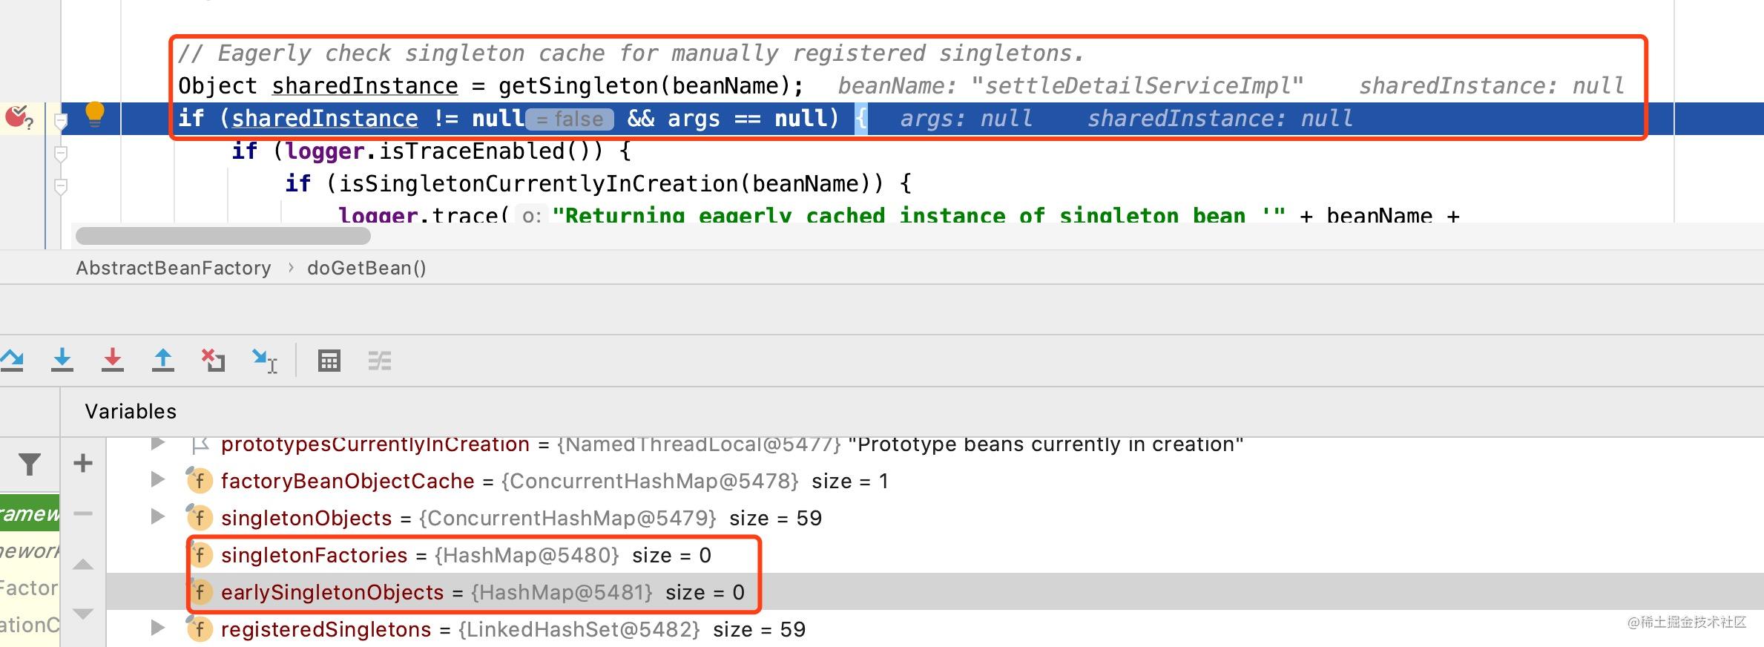Expand the factoryBeanObjectCache variable node

[157, 479]
